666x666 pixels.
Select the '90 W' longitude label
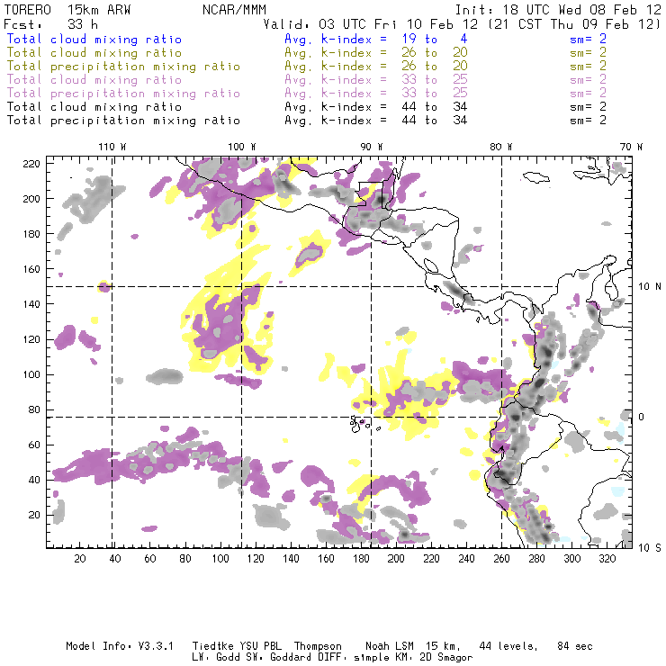371,147
